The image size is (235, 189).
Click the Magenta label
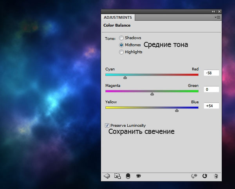113,86
